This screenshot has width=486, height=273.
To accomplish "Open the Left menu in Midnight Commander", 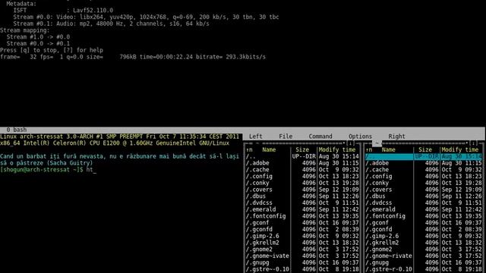I will pyautogui.click(x=256, y=136).
